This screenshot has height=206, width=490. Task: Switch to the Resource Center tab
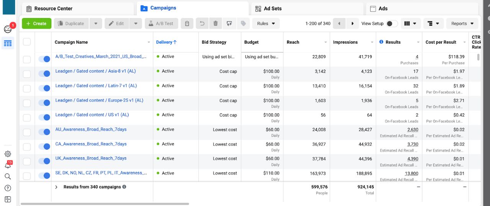click(x=78, y=8)
